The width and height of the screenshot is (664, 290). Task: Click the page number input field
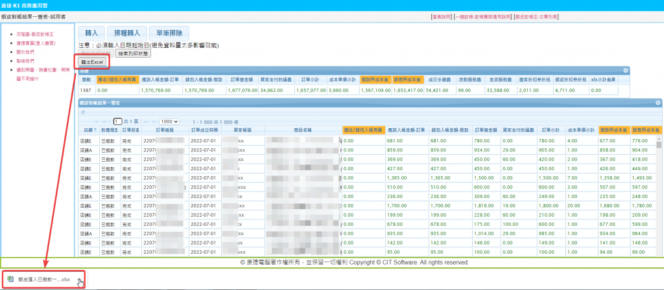118,121
